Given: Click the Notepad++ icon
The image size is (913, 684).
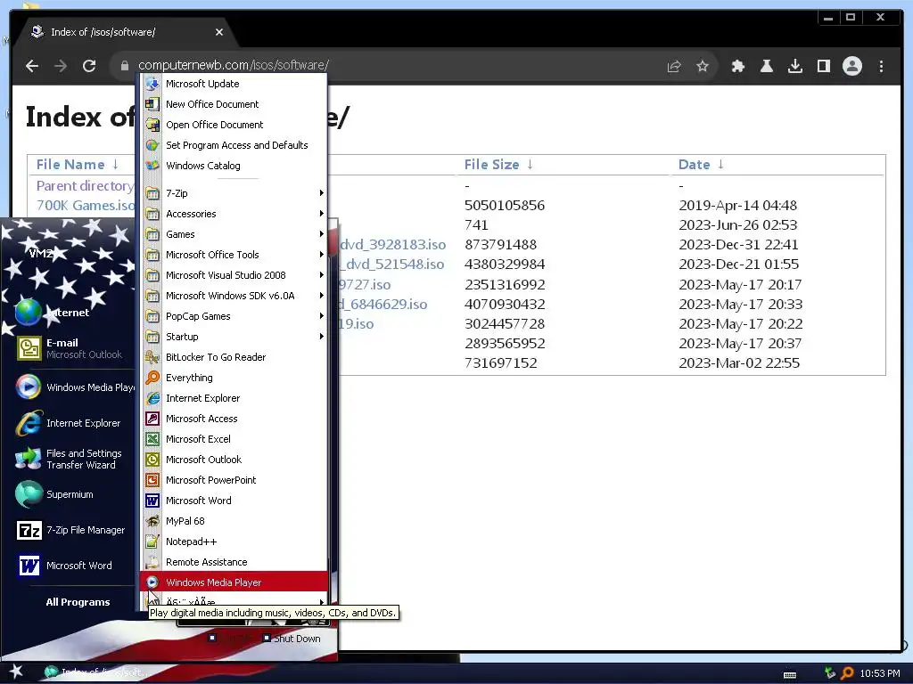Looking at the screenshot, I should (x=152, y=541).
